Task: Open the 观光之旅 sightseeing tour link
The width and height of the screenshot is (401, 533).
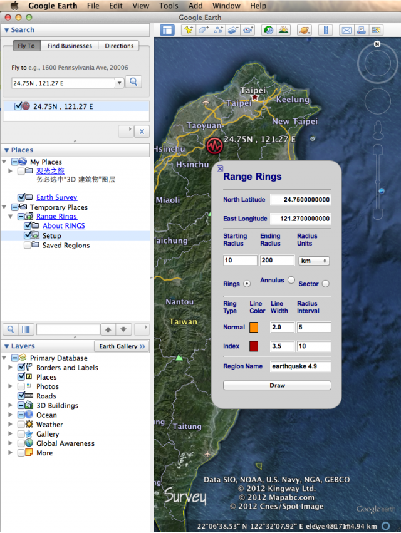Action: click(x=50, y=171)
